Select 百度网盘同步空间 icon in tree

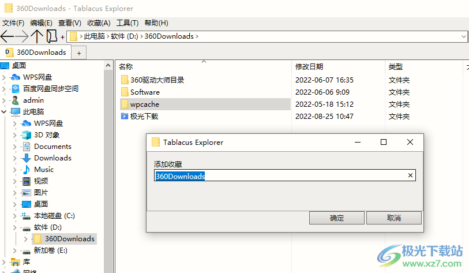pos(16,89)
